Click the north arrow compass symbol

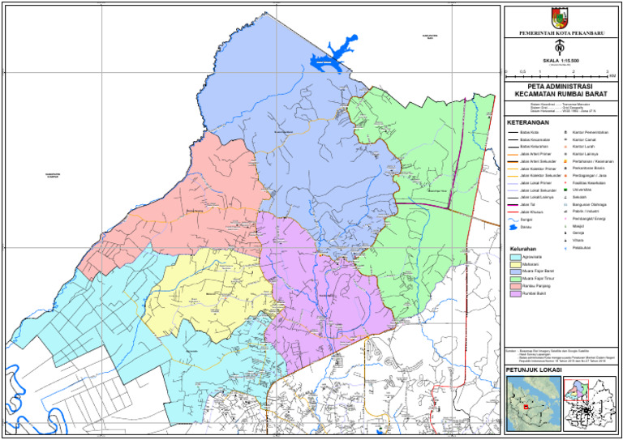(560, 48)
